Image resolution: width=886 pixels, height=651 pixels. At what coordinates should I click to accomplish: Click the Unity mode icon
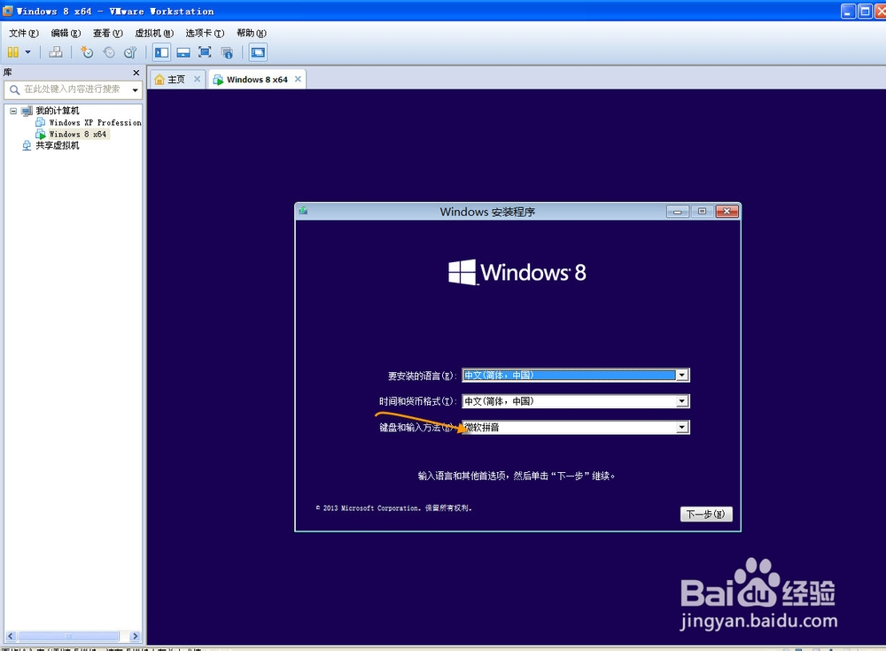click(227, 52)
